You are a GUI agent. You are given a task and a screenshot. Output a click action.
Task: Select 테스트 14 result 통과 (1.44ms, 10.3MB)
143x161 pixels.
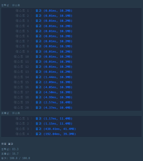[54, 77]
